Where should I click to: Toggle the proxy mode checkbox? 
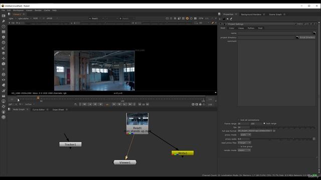[239, 135]
